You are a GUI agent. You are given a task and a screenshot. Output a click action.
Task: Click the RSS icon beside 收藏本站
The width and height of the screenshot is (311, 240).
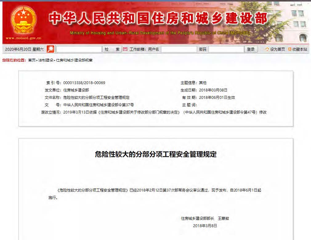tap(289, 49)
